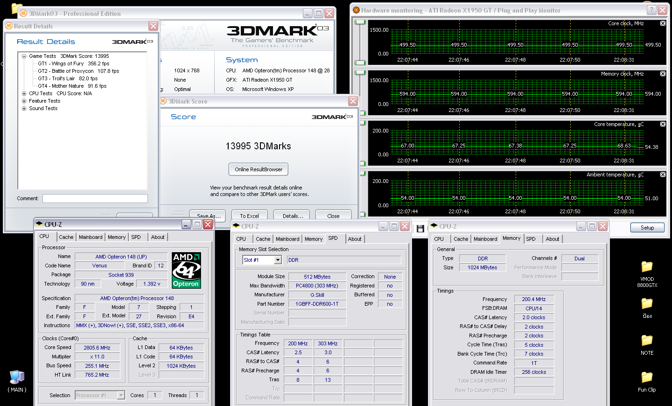The image size is (672, 406).
Task: Click the 13995 3DMarks score text
Action: pos(258,146)
